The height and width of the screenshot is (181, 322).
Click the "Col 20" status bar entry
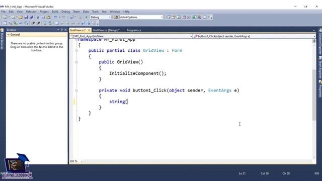point(265,173)
